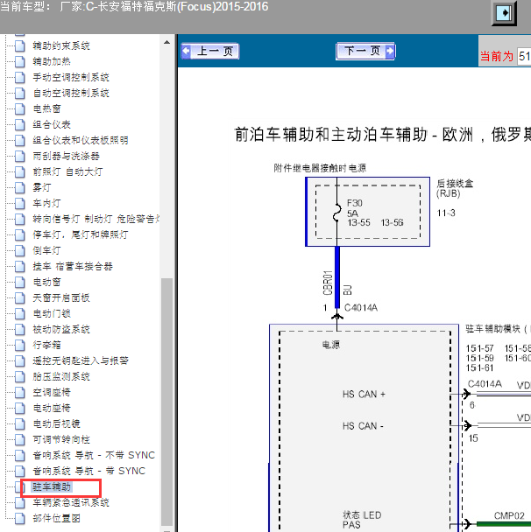Open 雾灯 entry
531x532 pixels.
(x=42, y=187)
